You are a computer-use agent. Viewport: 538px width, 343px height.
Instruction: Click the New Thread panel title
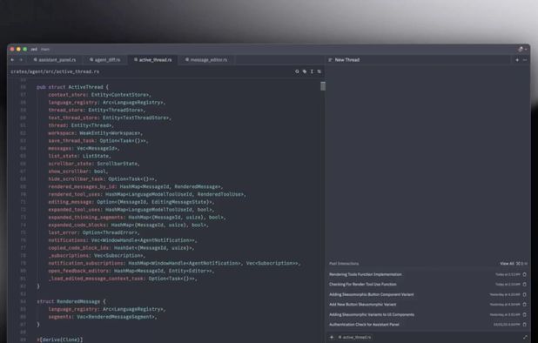[347, 60]
